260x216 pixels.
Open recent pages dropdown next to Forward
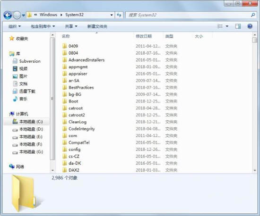tap(23, 16)
